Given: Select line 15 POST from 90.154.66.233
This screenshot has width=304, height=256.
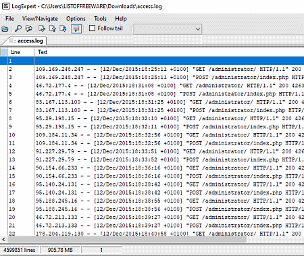Looking at the screenshot, I should tap(152, 176).
